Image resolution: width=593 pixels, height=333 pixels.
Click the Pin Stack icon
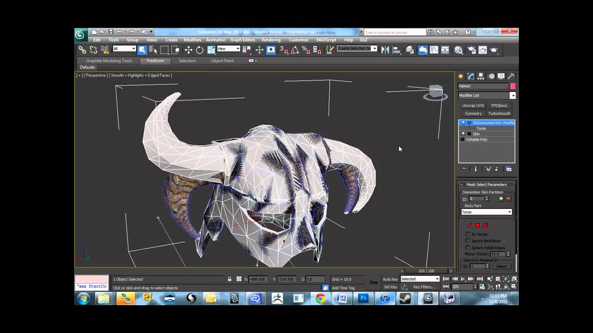pos(464,169)
